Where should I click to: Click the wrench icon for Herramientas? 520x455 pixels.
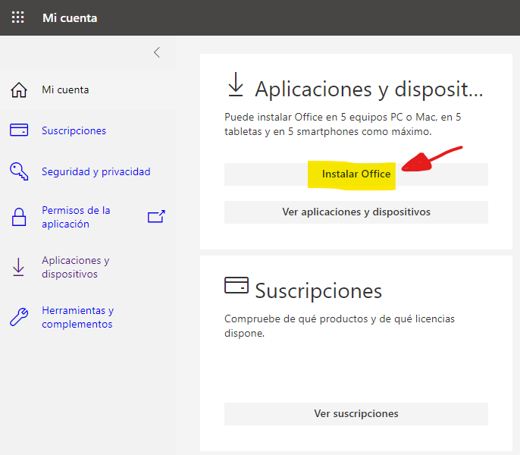click(x=19, y=317)
